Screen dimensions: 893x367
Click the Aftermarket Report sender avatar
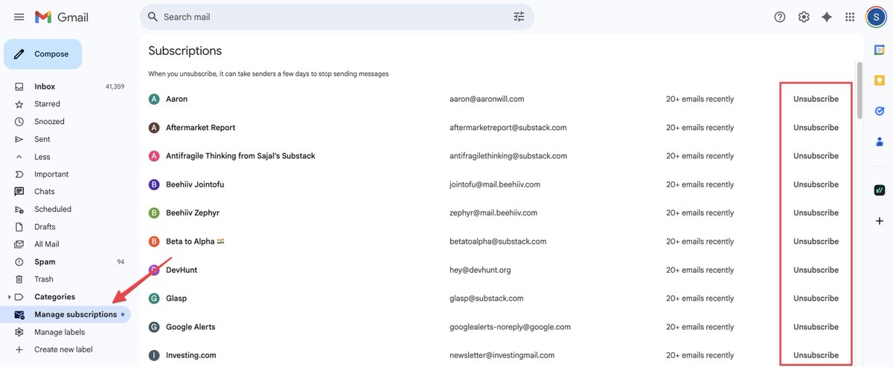[154, 128]
